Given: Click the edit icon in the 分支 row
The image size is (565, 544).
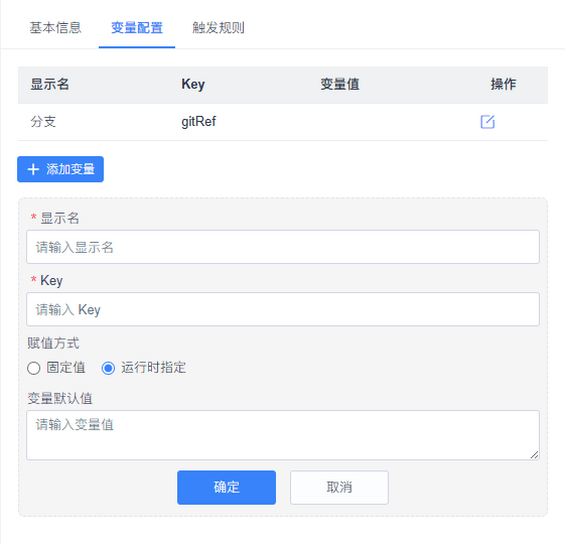Looking at the screenshot, I should coord(487,122).
